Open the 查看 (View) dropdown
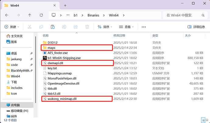The width and height of the screenshot is (210, 123). (126, 27)
